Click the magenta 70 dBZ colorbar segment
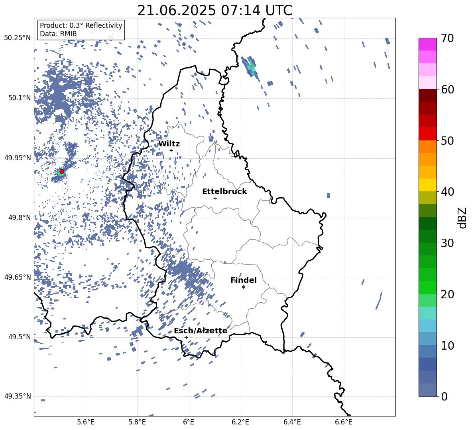The height and width of the screenshot is (430, 472). click(428, 44)
